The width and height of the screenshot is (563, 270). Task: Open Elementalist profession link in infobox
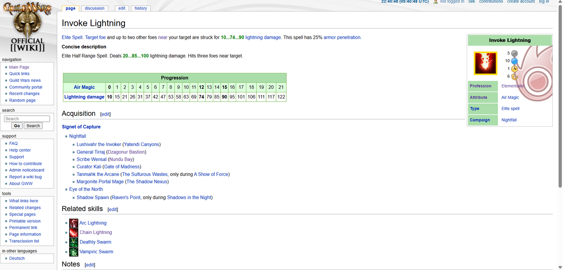(513, 86)
